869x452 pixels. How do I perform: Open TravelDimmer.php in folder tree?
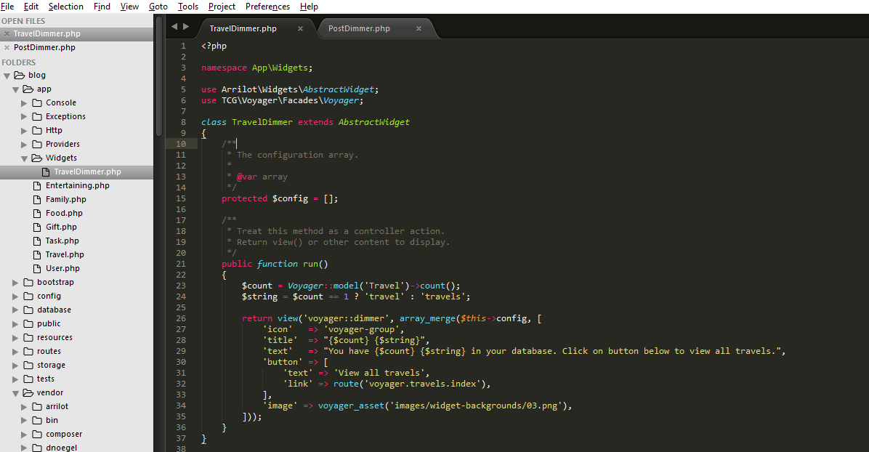[x=87, y=172]
